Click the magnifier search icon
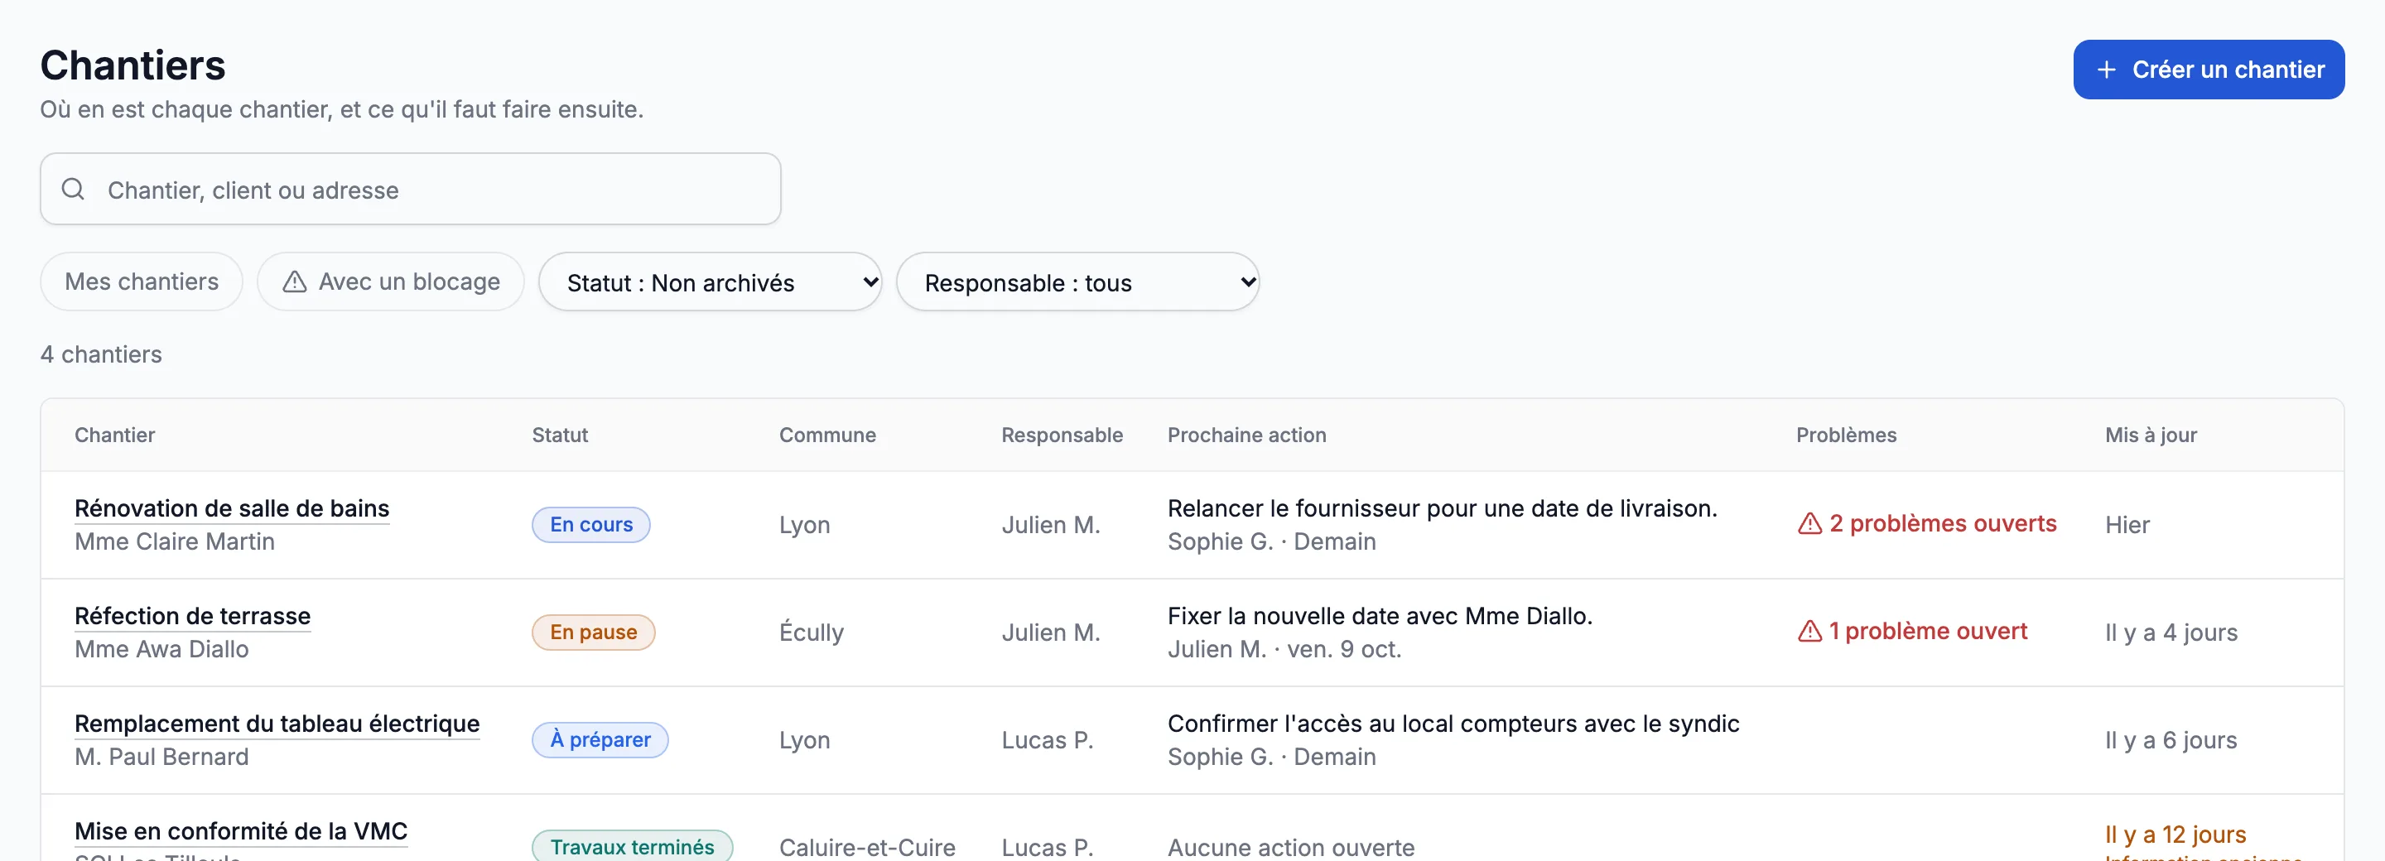 pyautogui.click(x=73, y=189)
